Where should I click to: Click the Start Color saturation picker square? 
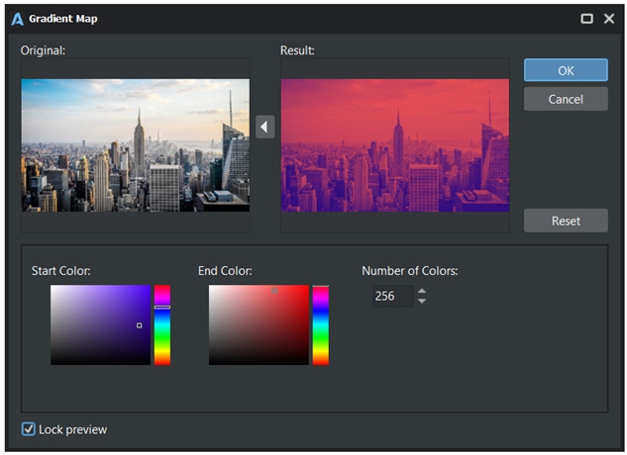pos(100,324)
